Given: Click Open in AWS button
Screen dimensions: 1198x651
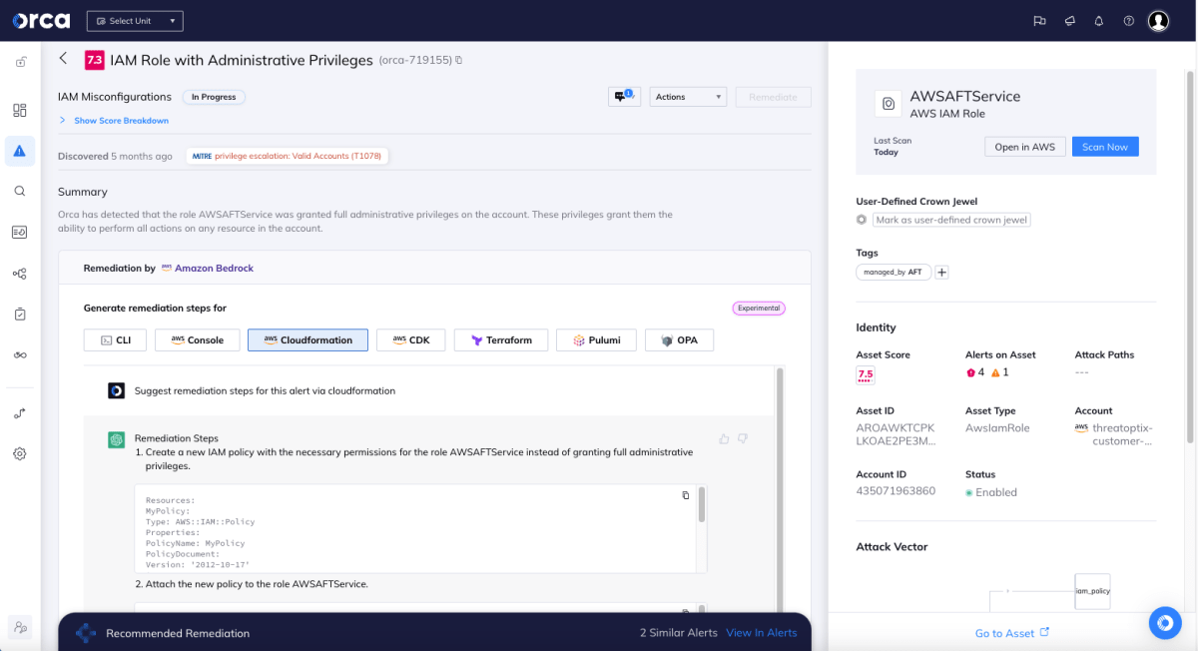Looking at the screenshot, I should coord(1025,147).
